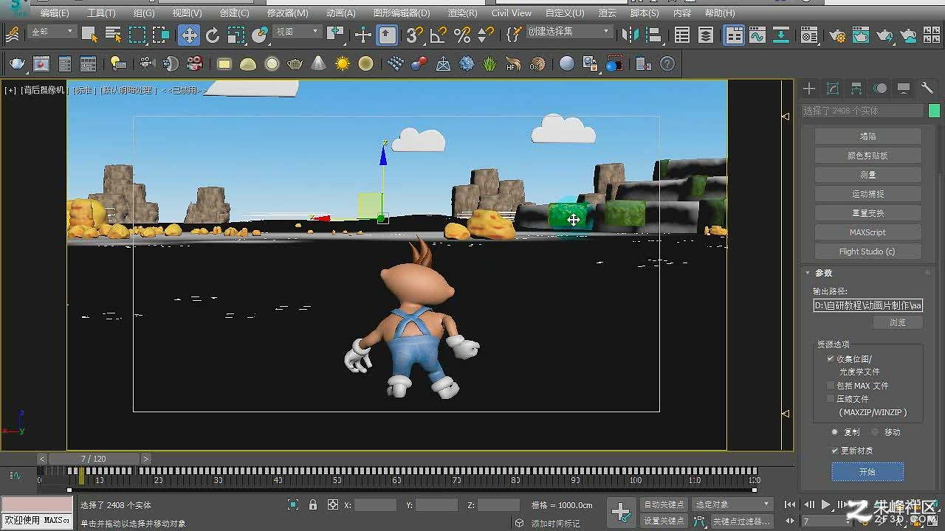Enable 包括 MAX 文件 checkbox
The width and height of the screenshot is (945, 531).
coord(831,386)
